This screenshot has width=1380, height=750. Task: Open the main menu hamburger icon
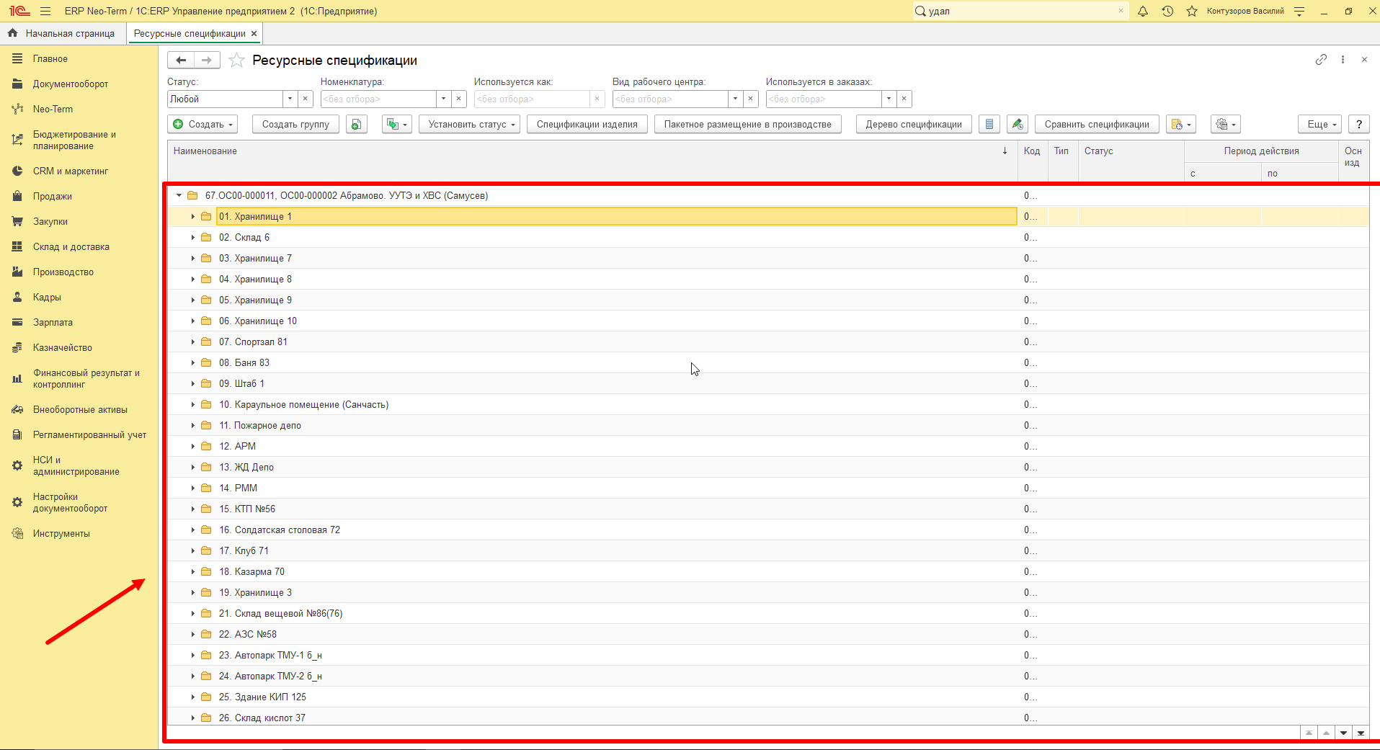point(45,11)
